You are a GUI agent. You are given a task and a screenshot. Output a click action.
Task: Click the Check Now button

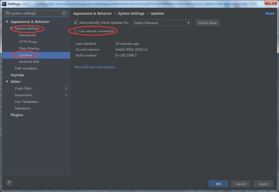207,23
